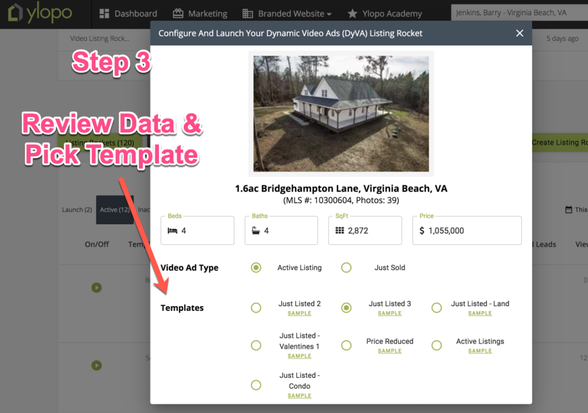This screenshot has height=413, width=588.
Task: Go to Ylopo Academy star link
Action: (384, 14)
